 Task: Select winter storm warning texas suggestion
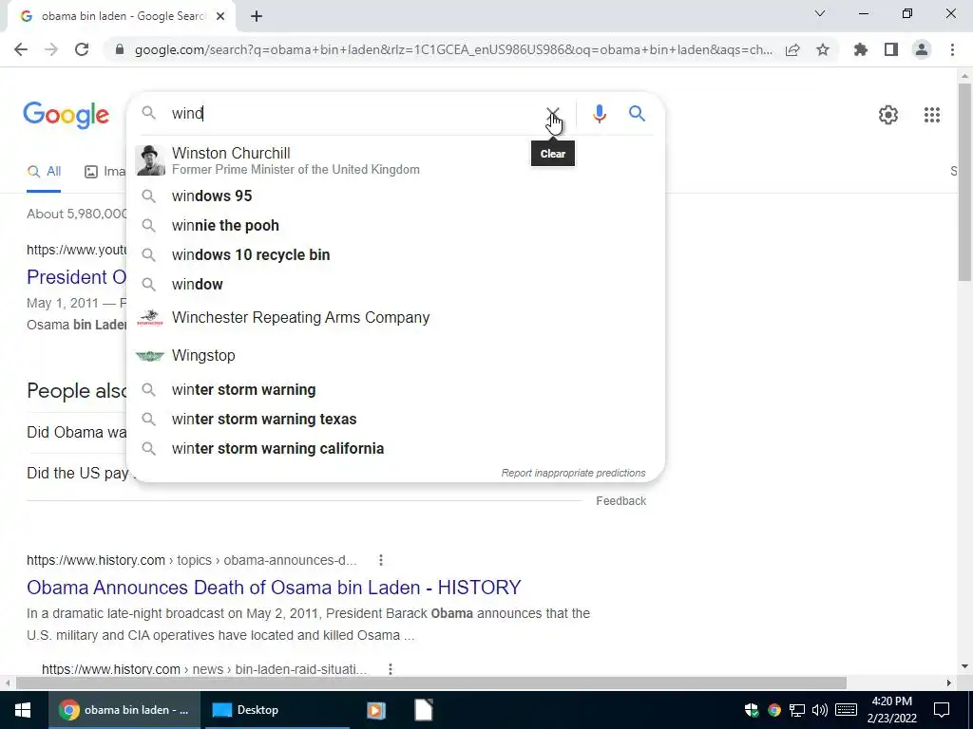tap(395, 419)
